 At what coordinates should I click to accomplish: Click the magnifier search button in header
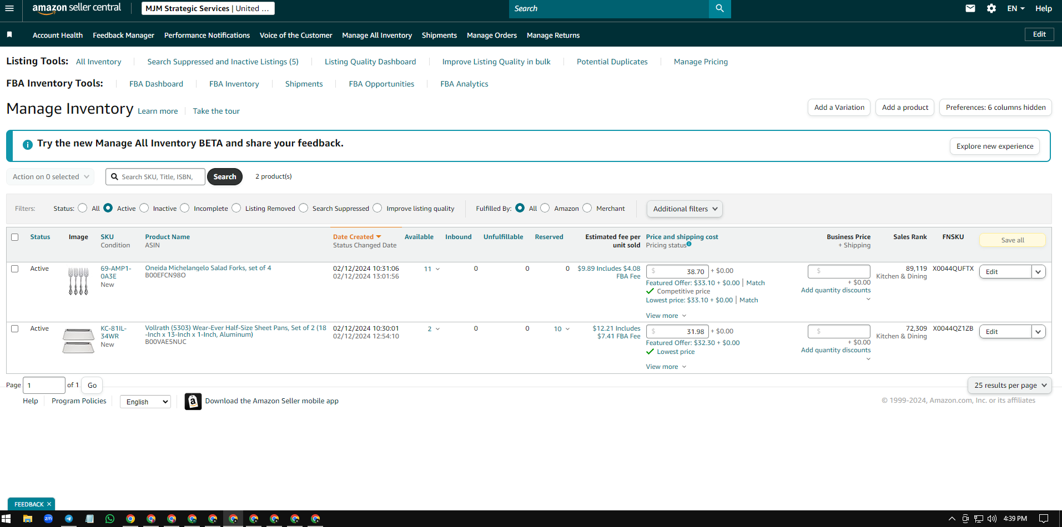719,8
